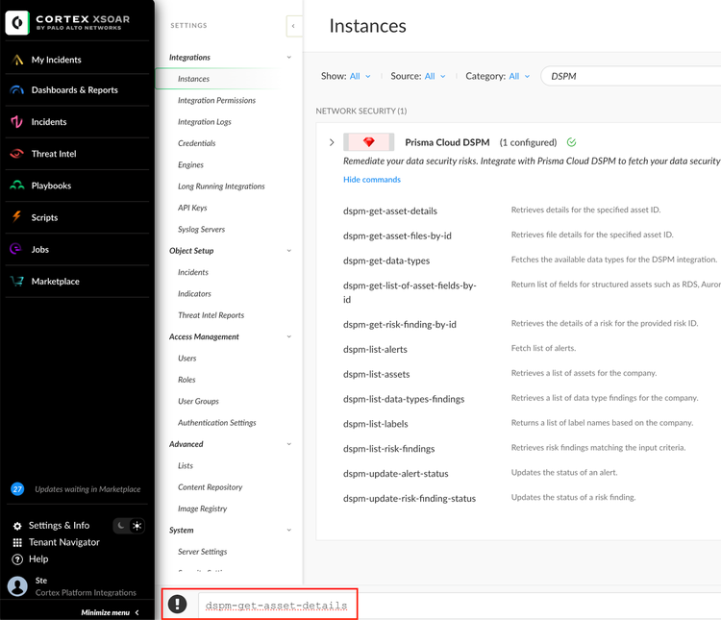Click the Threat Intel eye icon

coord(17,154)
